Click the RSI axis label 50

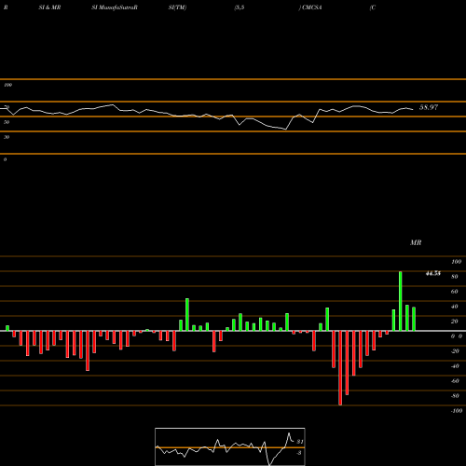click(7, 122)
